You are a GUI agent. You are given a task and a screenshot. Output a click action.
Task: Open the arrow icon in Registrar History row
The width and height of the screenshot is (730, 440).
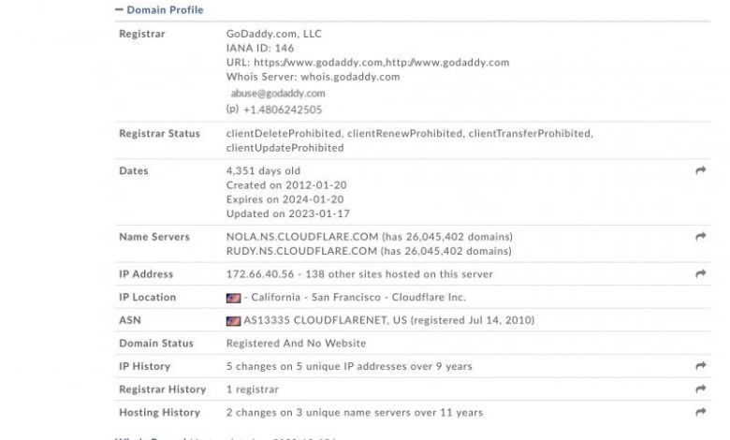(x=701, y=389)
